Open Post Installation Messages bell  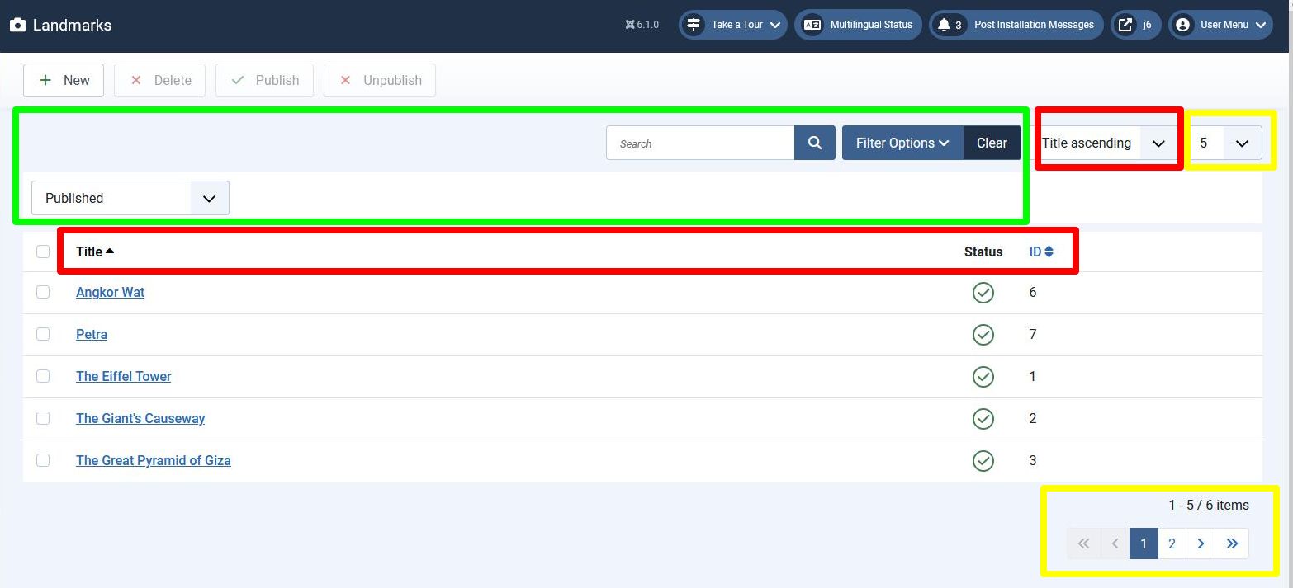(1016, 25)
